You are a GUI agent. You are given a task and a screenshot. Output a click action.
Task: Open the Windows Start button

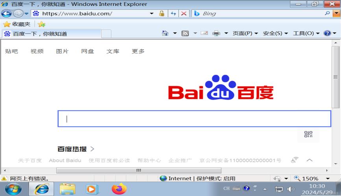point(13,189)
